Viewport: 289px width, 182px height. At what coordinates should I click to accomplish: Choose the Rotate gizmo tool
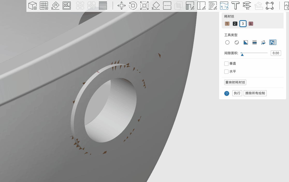click(x=133, y=5)
